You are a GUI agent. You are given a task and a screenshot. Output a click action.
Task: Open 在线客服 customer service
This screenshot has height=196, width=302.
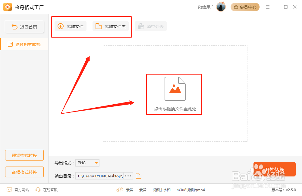[x=49, y=190]
